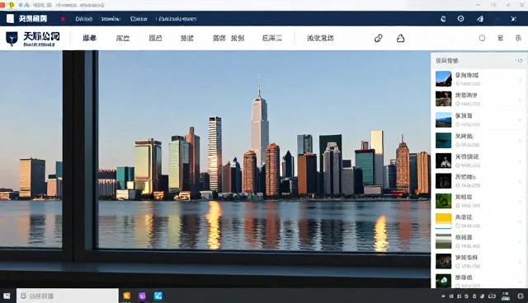Click the shield logo of the site
The image size is (528, 303).
12,39
